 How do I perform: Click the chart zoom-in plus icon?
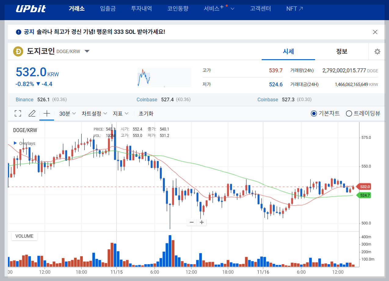(x=201, y=222)
